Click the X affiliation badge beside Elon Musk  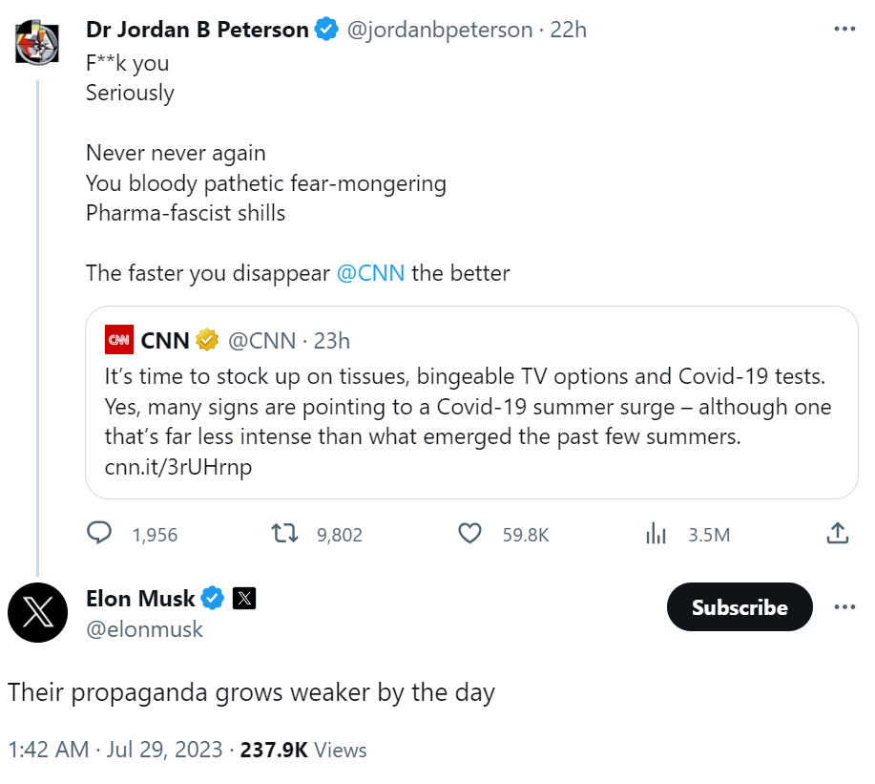(244, 599)
